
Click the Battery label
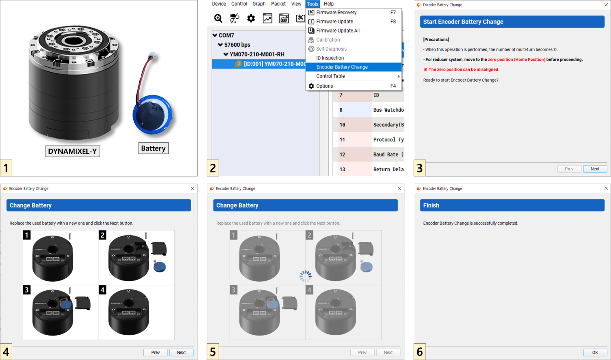153,148
